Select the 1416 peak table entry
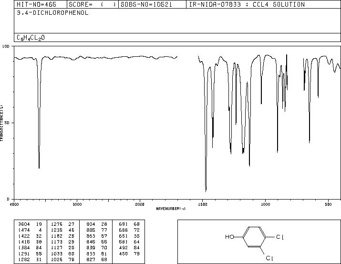 coord(30,242)
